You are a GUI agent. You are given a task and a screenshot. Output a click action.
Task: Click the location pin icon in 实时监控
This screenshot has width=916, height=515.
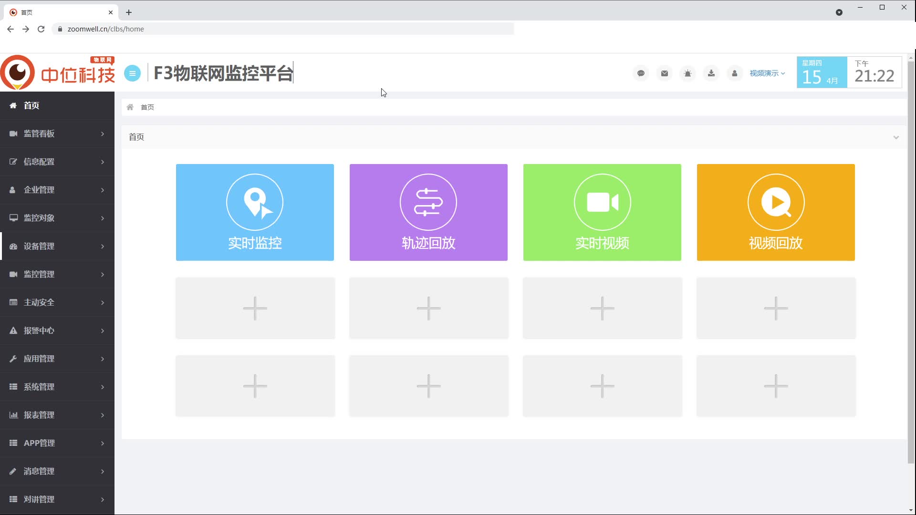click(255, 202)
